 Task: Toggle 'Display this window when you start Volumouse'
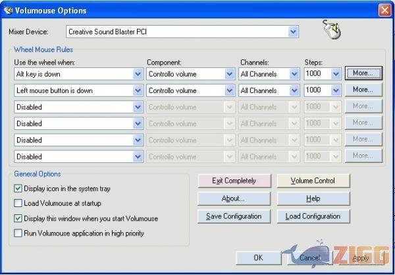18,218
